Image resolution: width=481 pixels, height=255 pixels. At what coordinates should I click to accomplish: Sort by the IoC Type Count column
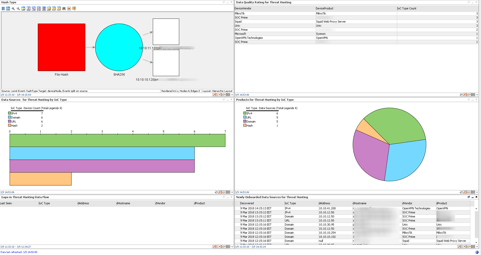[x=407, y=8]
